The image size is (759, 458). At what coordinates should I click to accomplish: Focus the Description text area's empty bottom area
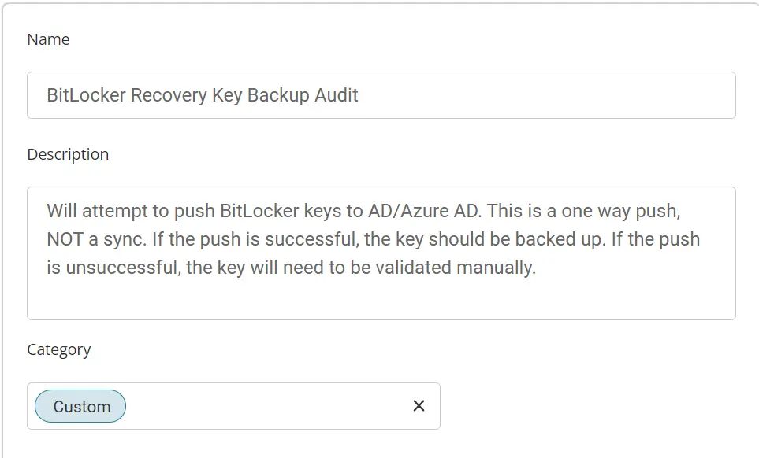tap(381, 300)
